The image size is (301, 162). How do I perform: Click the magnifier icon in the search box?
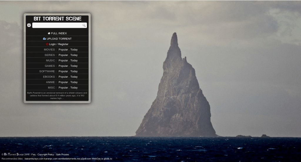click(84, 25)
